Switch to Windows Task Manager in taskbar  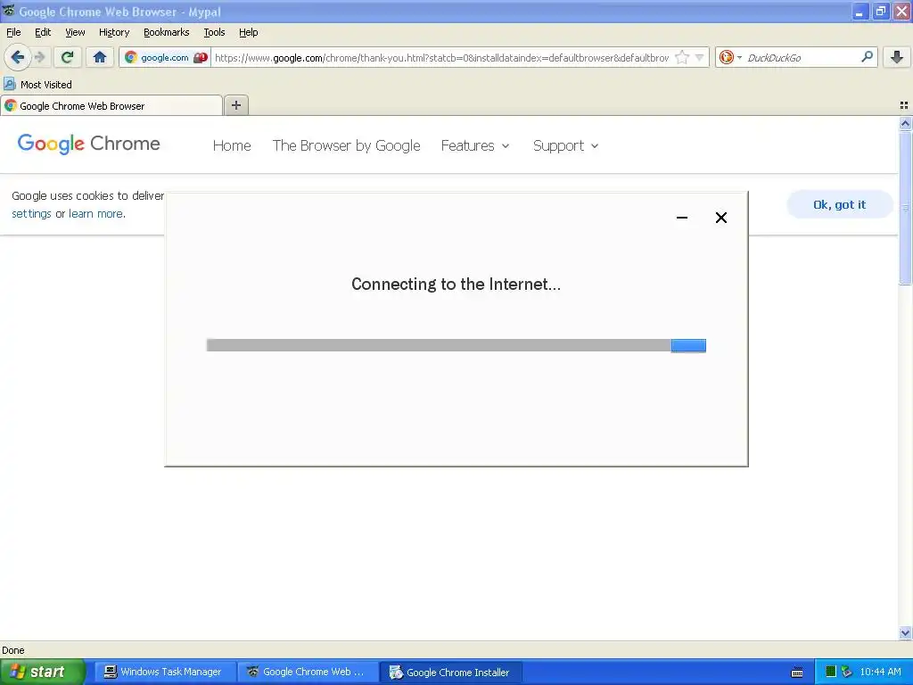[165, 672]
